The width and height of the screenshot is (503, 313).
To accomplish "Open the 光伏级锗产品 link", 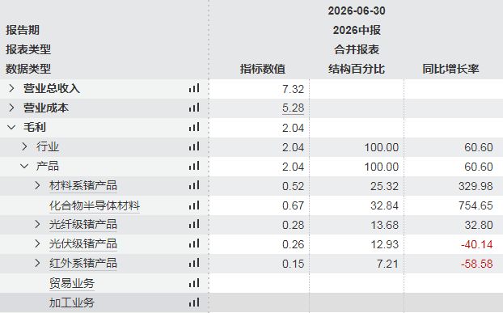I will click(x=83, y=244).
